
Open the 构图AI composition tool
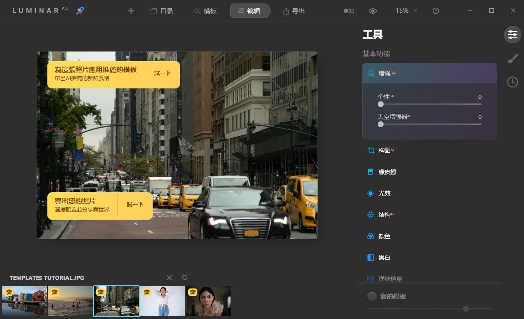point(384,150)
